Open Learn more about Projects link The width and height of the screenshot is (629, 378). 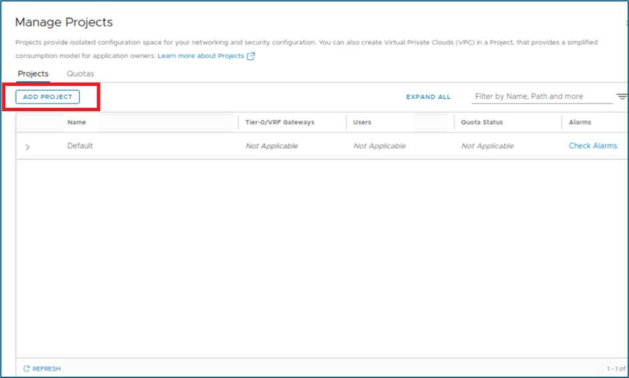click(201, 56)
